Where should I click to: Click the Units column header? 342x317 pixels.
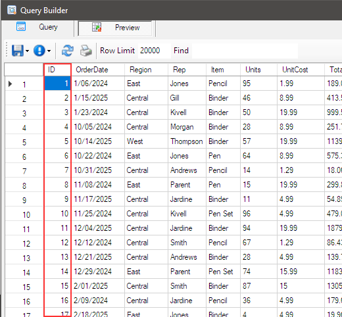click(258, 70)
